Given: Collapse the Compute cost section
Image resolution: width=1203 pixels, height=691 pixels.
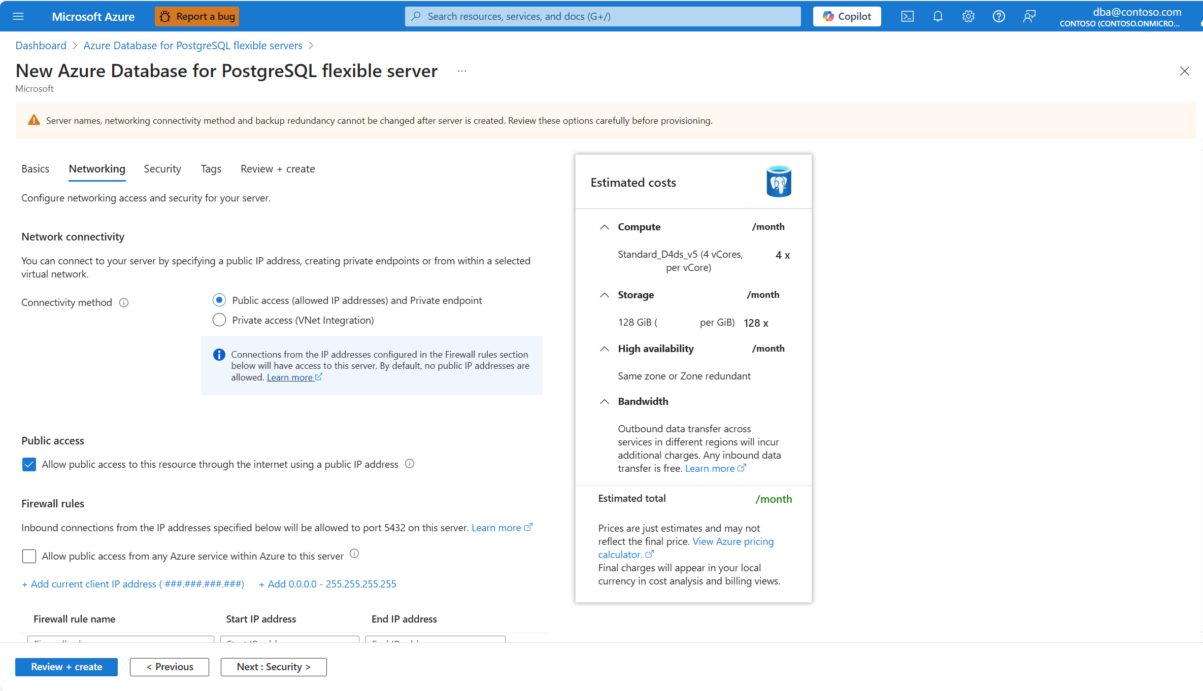Looking at the screenshot, I should pos(604,227).
